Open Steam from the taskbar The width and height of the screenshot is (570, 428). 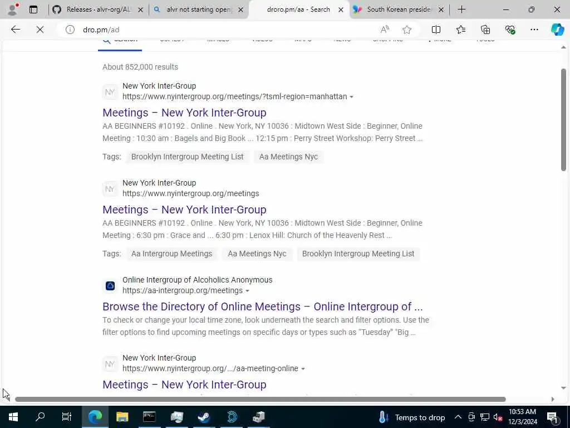204,417
